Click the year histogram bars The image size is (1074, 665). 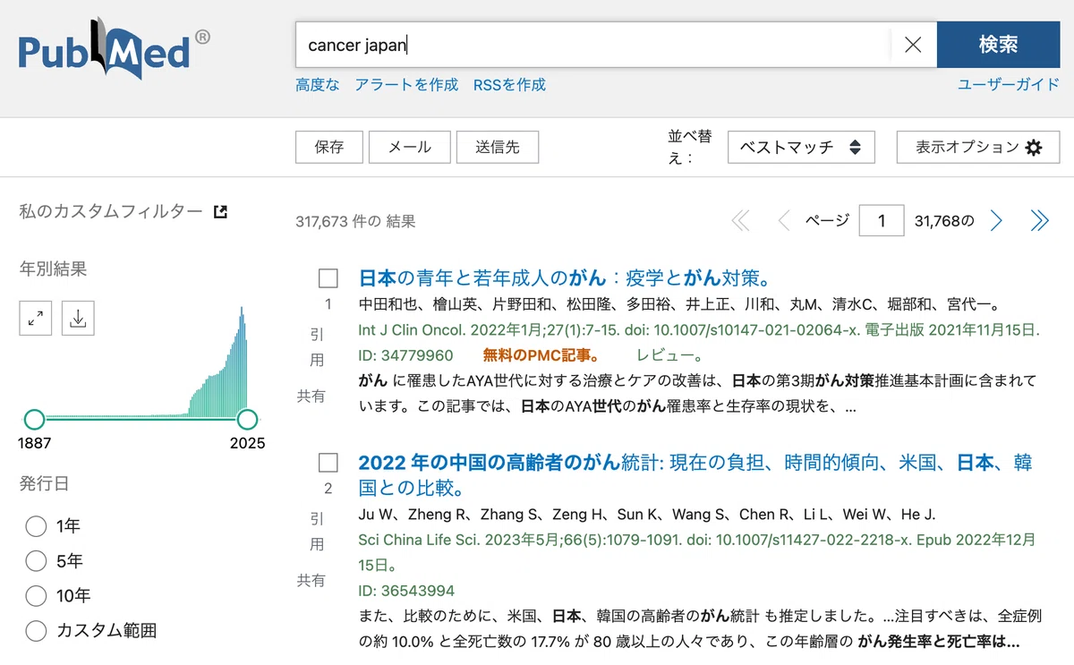click(217, 362)
